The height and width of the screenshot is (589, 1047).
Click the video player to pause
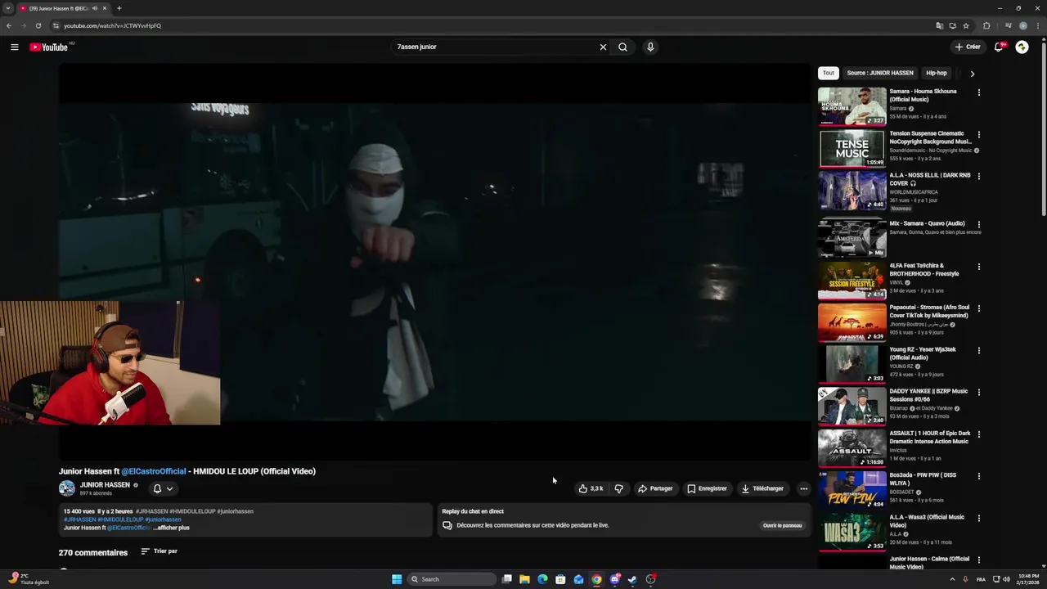(434, 262)
